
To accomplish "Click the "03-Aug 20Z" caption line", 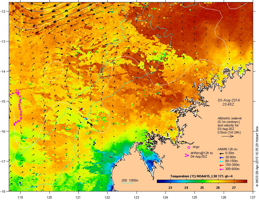I will 226,129.
